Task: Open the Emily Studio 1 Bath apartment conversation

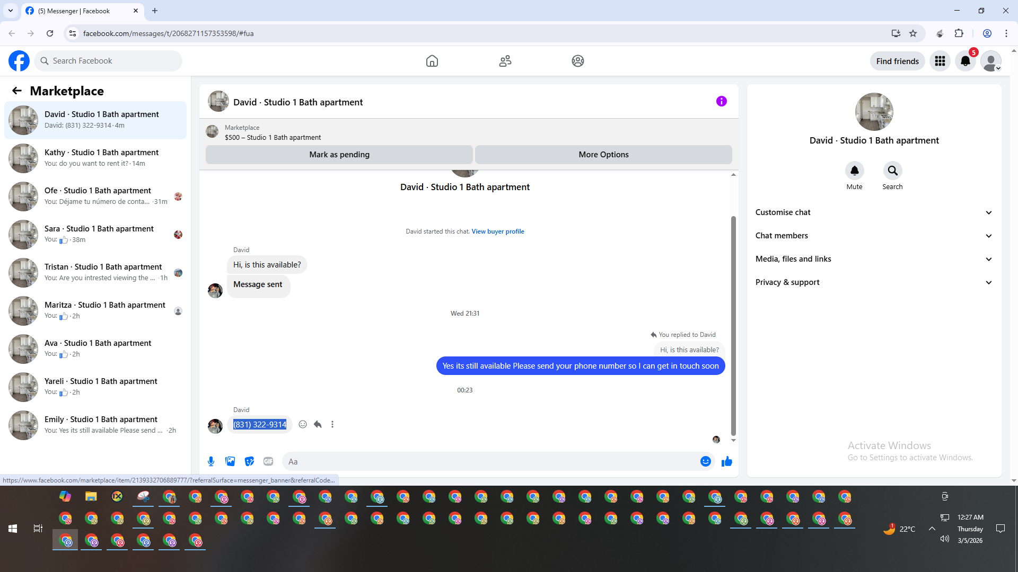Action: [95, 425]
